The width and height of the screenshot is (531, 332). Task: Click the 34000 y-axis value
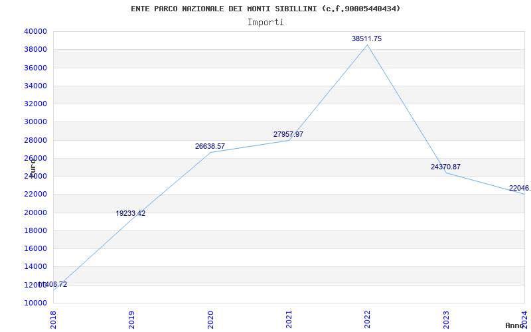tap(35, 86)
